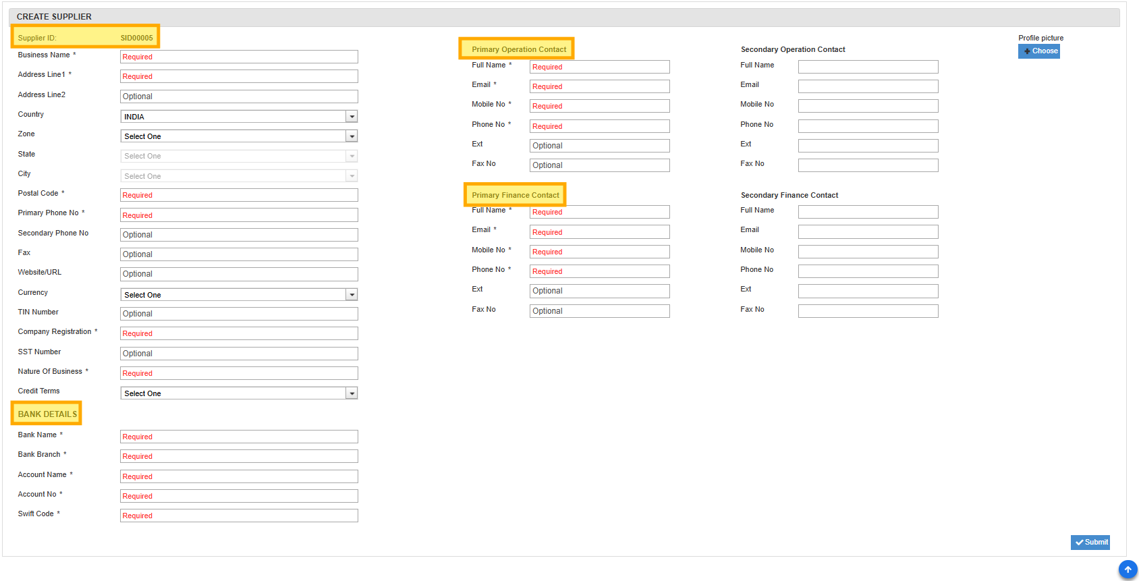Screen dimensions: 1139x581
Task: Click the Website/URL input box
Action: 239,274
